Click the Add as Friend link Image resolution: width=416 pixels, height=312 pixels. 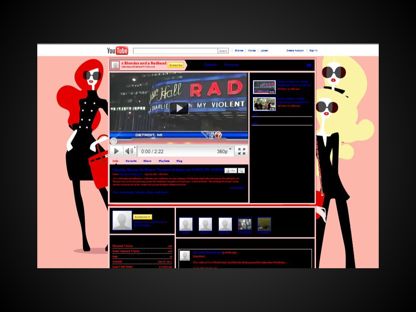pos(142,222)
